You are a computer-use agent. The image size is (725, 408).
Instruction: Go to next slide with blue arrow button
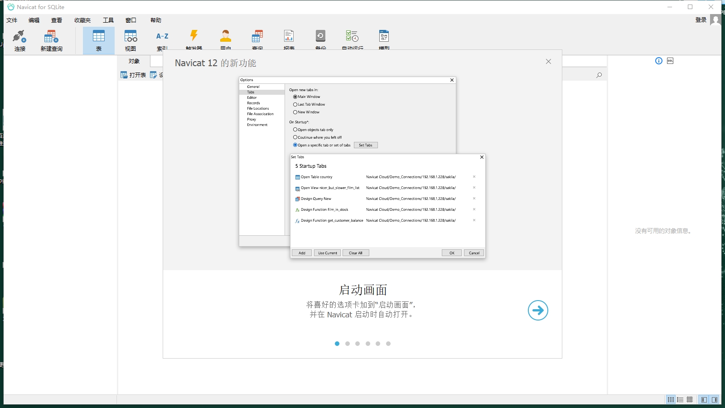click(538, 310)
